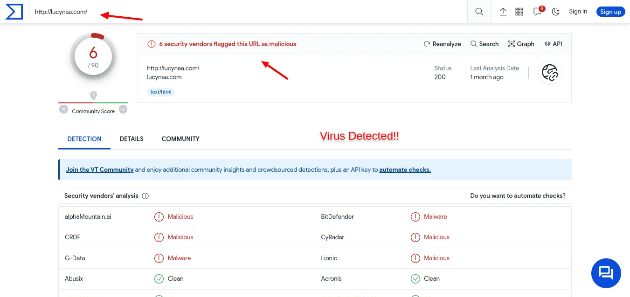Click the VirusTotal logo
Image resolution: width=630 pixels, height=297 pixels.
pos(14,11)
